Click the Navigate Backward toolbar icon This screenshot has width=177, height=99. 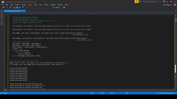(x=4, y=7)
